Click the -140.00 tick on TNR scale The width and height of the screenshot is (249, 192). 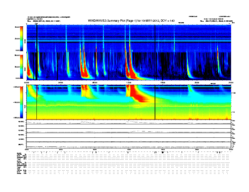(17, 102)
